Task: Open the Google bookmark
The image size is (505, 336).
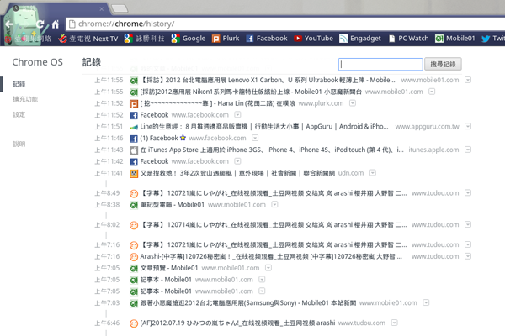Action: point(189,39)
